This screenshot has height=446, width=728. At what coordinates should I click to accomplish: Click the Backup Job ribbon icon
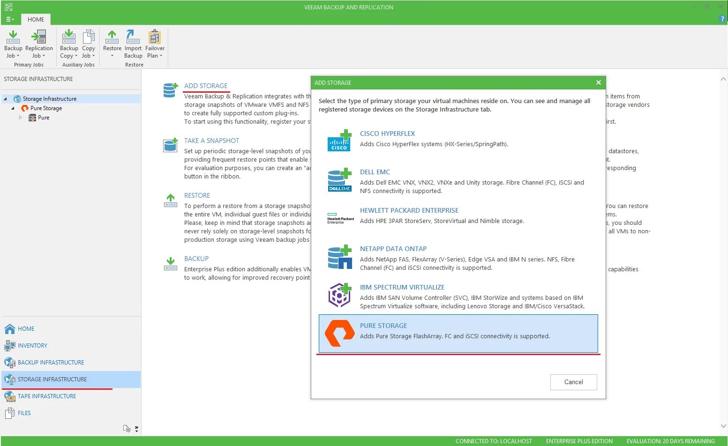click(13, 37)
